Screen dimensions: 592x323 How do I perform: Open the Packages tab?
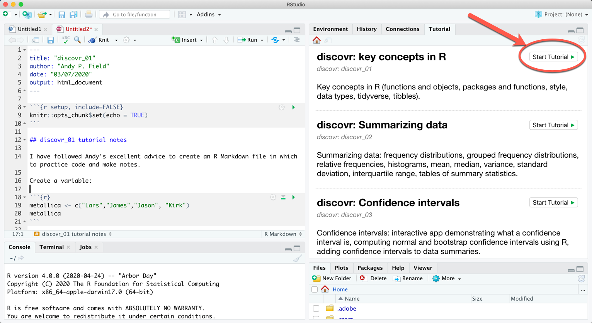370,268
